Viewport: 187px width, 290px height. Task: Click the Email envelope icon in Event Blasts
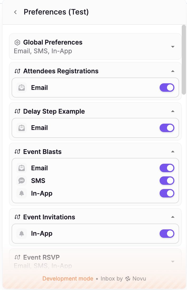point(21,168)
